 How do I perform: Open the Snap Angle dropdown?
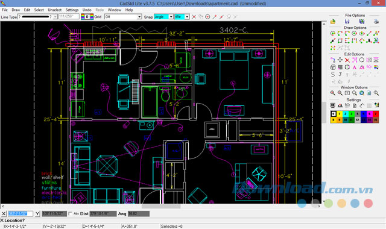[x=171, y=17]
